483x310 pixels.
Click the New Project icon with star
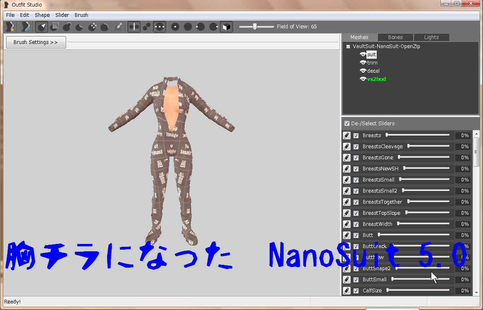pyautogui.click(x=10, y=27)
